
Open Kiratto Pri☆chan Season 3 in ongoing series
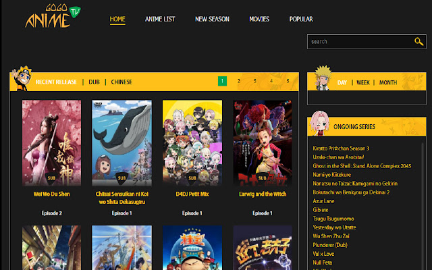(x=341, y=148)
